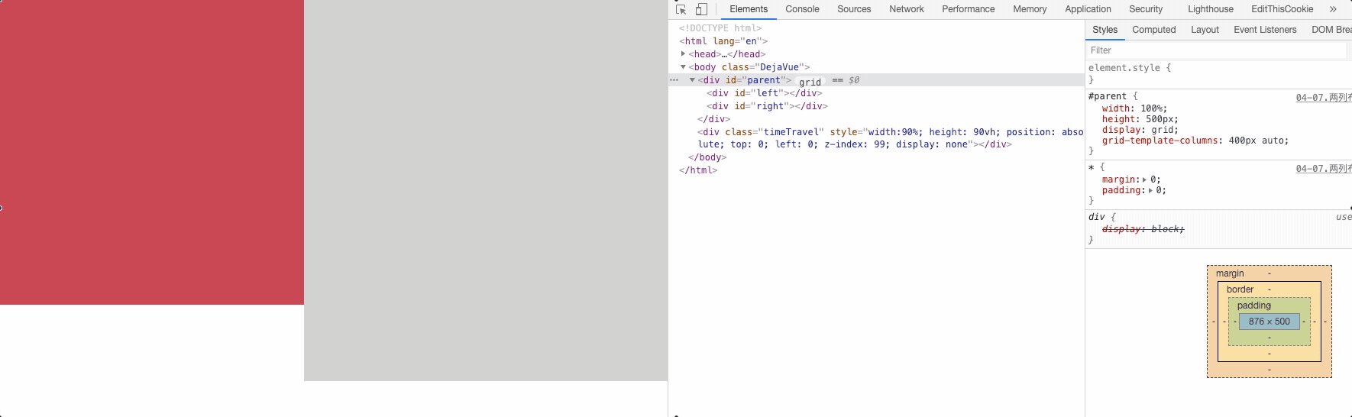Collapse the body element node
Screen dimensions: 1352x417
point(683,67)
